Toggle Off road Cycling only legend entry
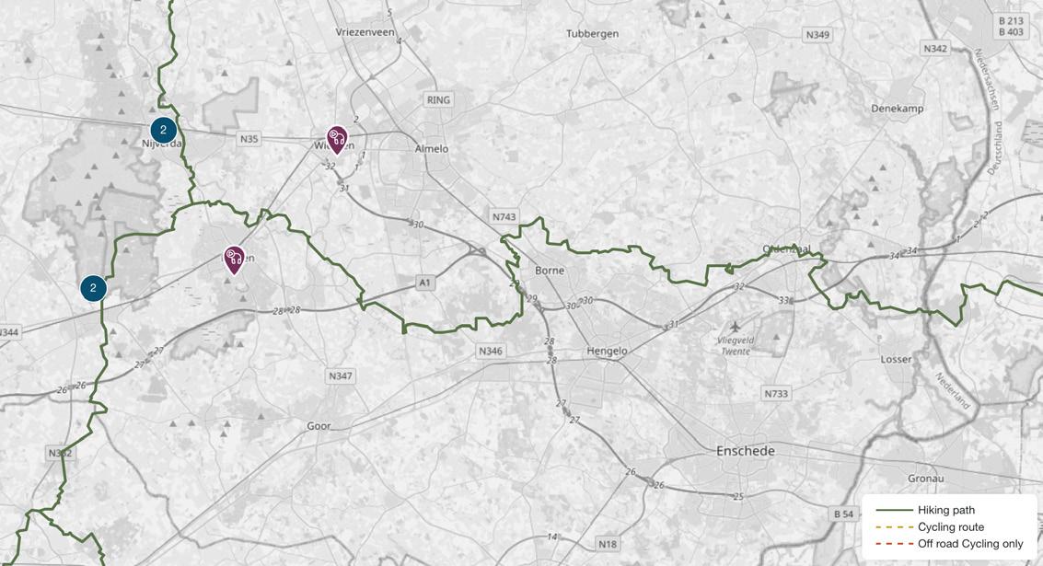Viewport: 1043px width, 566px height. 970,543
